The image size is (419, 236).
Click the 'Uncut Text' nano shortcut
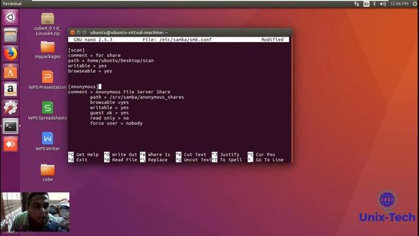point(194,160)
